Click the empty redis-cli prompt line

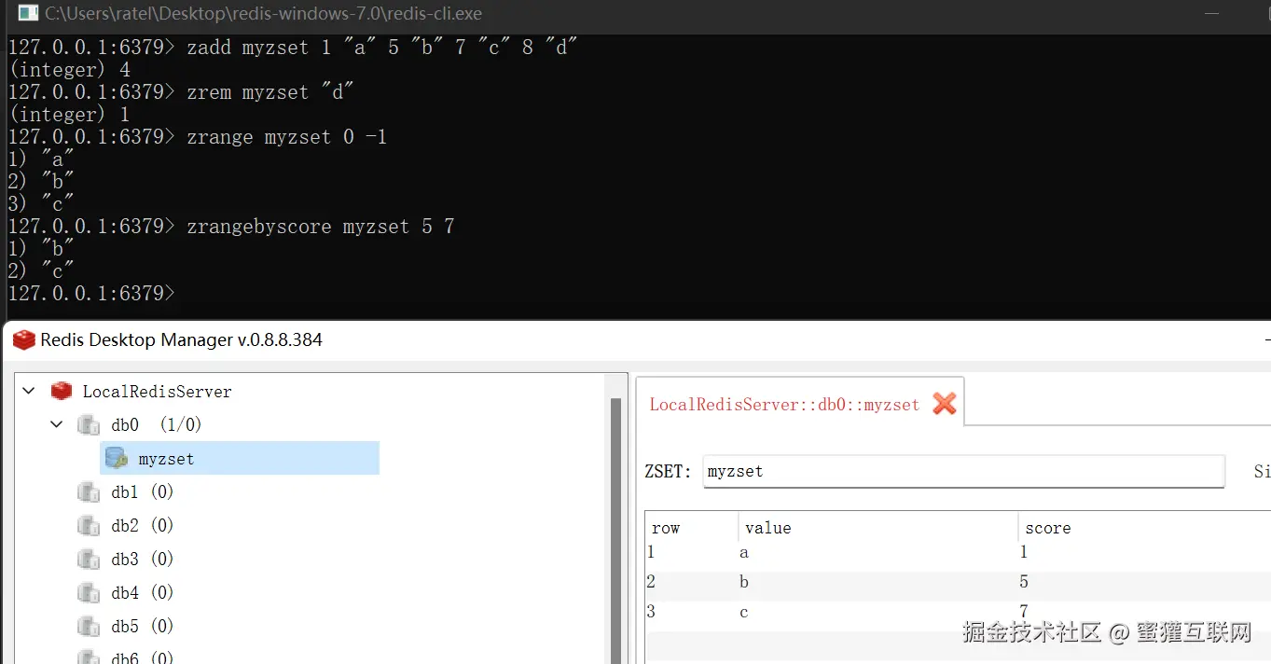[x=91, y=294]
